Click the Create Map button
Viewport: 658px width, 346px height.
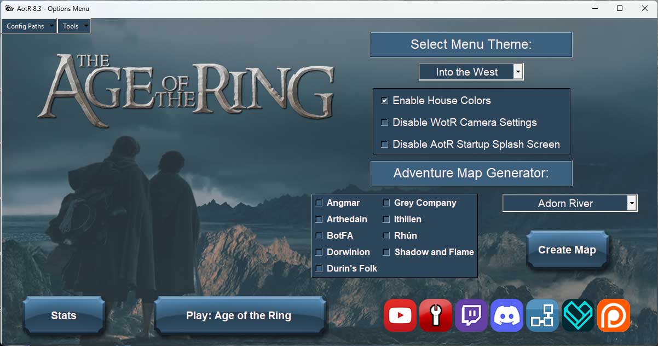567,250
